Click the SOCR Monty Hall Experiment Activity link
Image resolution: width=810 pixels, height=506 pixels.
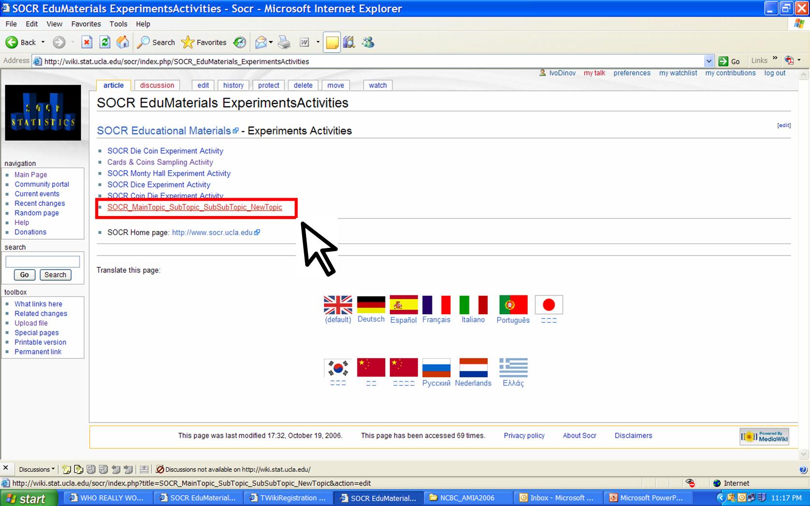169,173
